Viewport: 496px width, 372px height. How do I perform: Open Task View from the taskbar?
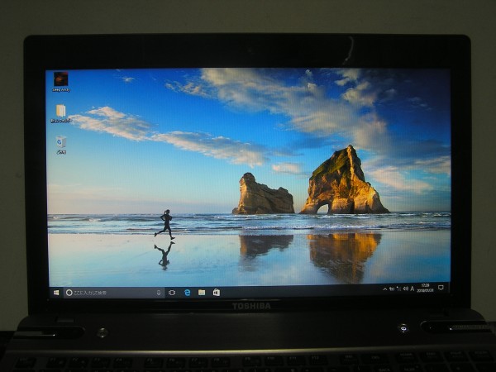[x=172, y=293]
